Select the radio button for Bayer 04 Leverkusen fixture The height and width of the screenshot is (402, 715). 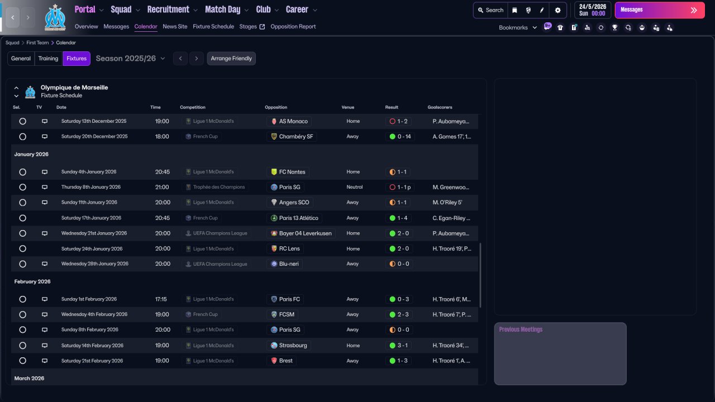tap(22, 233)
